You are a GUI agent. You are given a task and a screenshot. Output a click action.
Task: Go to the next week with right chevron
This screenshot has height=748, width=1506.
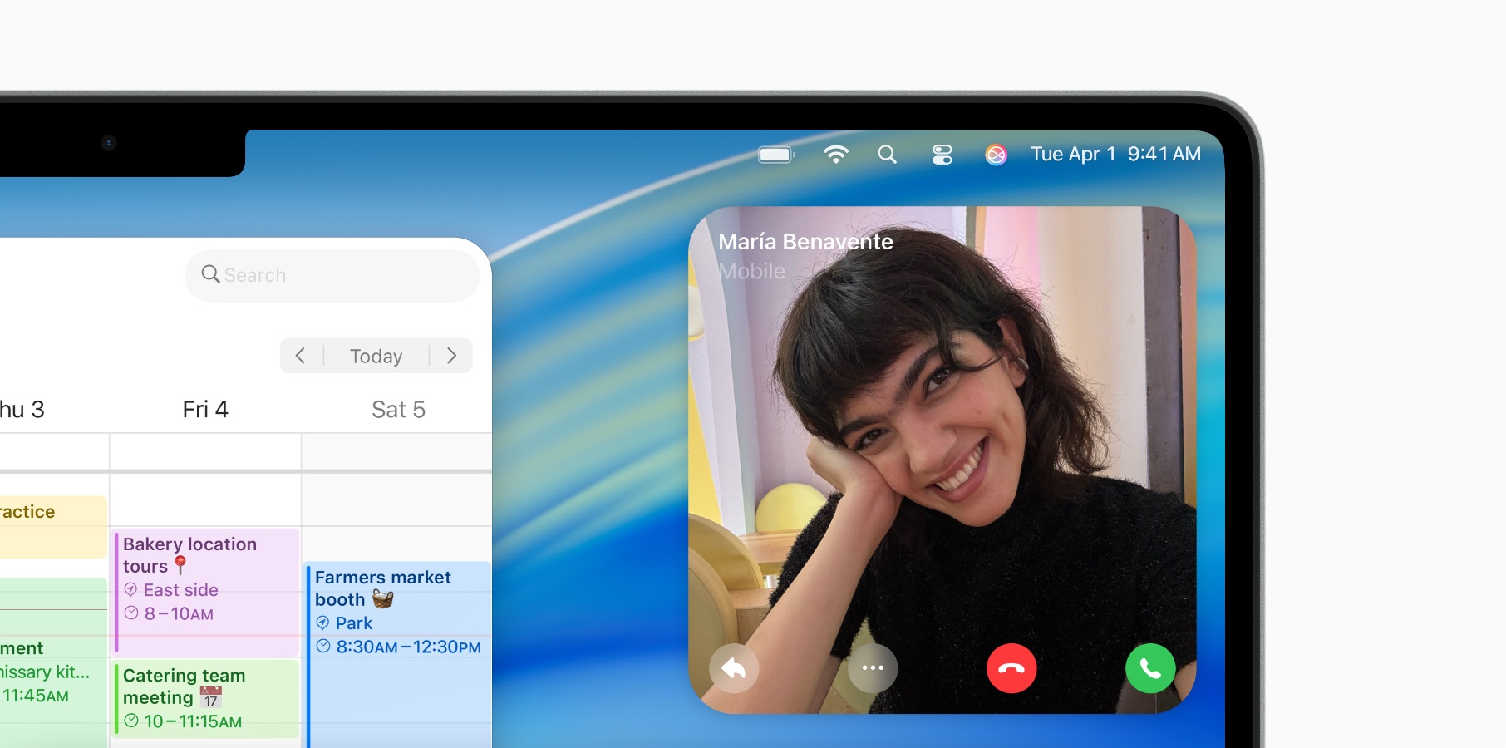[451, 356]
